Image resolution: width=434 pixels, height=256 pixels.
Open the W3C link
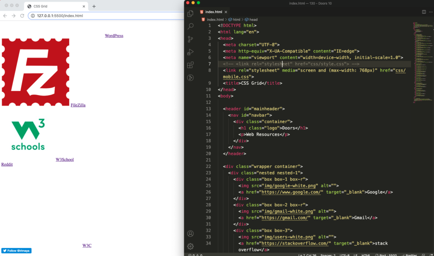point(87,245)
